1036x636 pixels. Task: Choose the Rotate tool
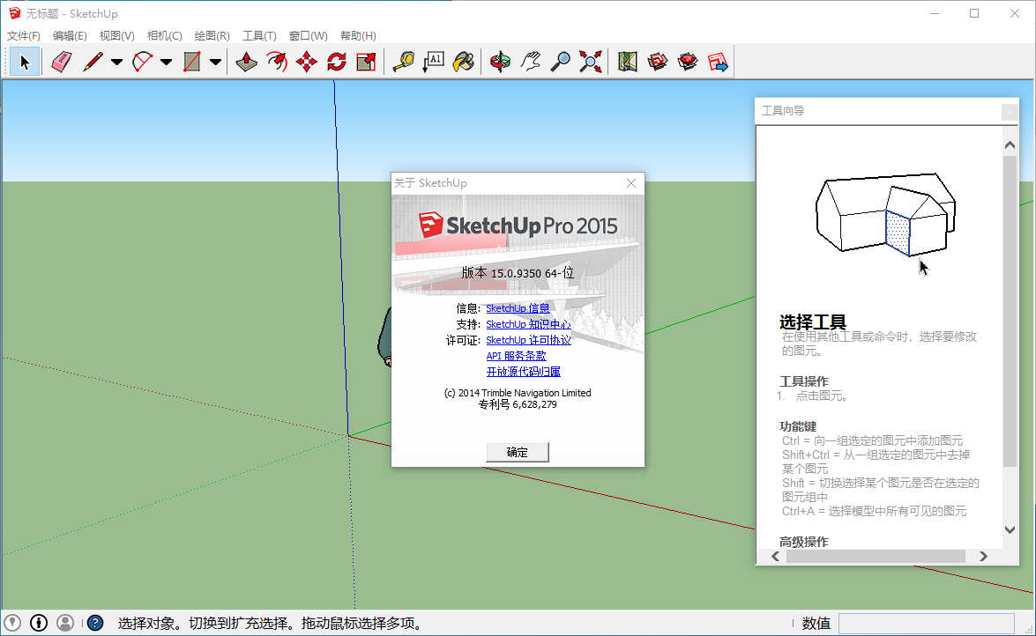click(336, 62)
